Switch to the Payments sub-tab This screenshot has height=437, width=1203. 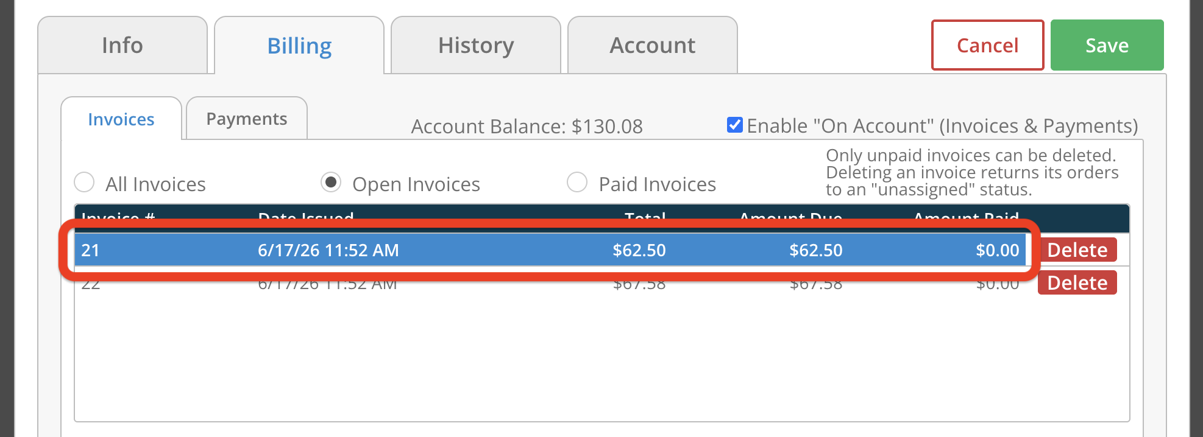point(247,119)
